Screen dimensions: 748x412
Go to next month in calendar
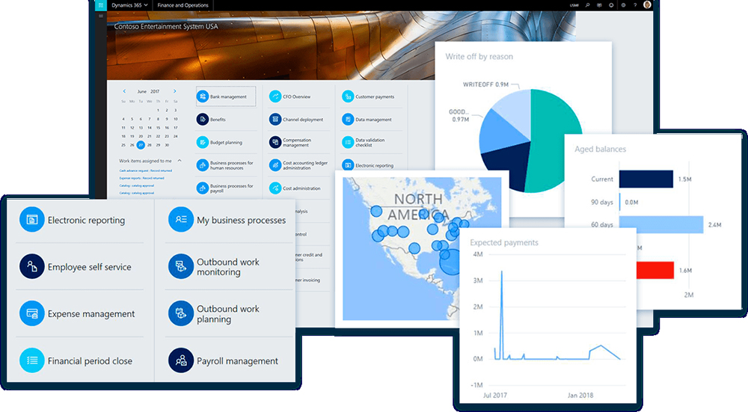174,91
